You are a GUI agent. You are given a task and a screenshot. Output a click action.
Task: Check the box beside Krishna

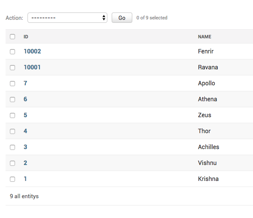click(12, 179)
